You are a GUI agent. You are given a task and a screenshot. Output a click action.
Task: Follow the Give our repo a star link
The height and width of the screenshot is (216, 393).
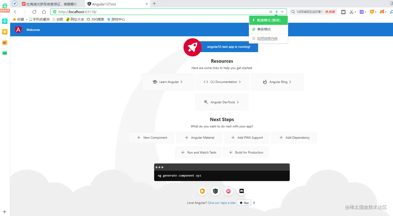(x=222, y=203)
